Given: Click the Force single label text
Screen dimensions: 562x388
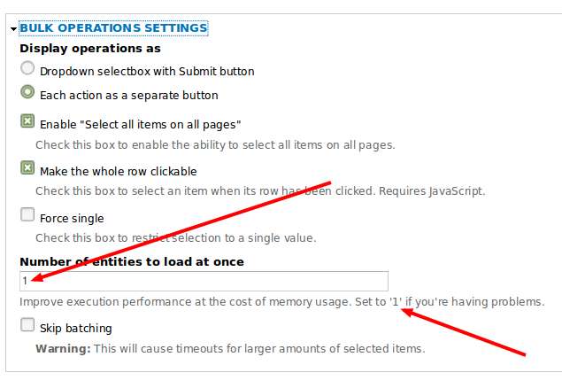Looking at the screenshot, I should pos(72,219).
